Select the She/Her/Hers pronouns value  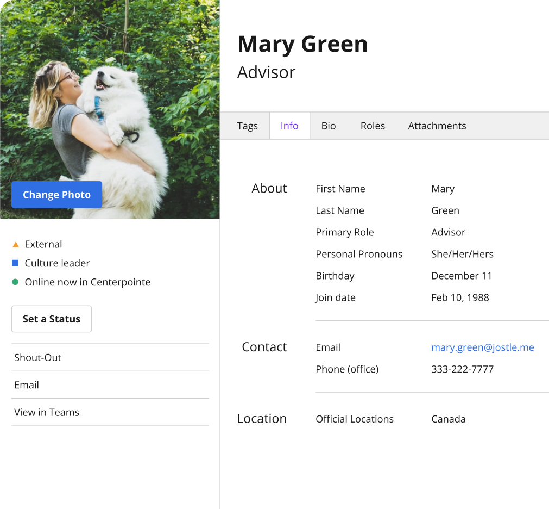[x=462, y=254]
